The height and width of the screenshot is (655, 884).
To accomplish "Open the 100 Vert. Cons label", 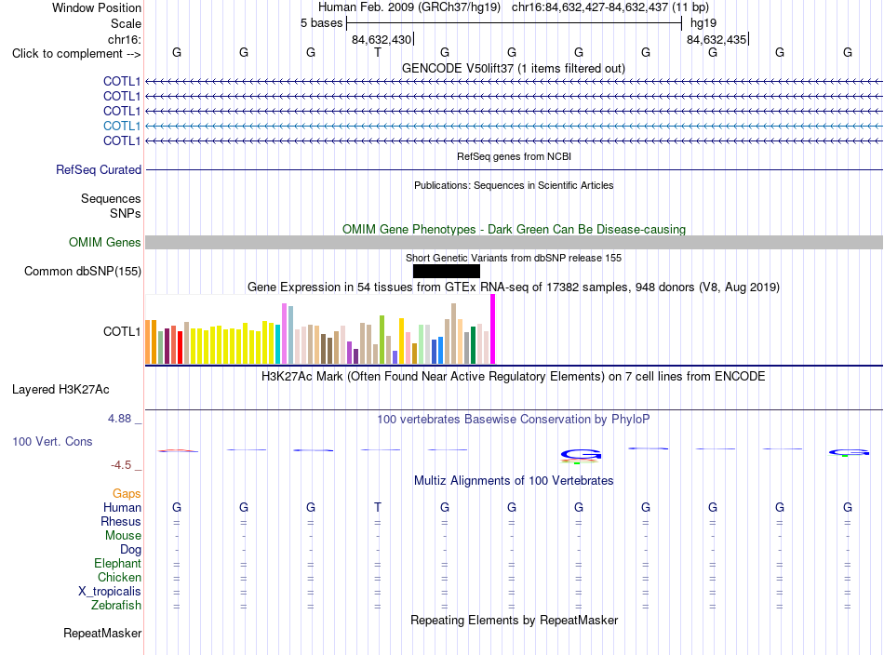I will 52,441.
